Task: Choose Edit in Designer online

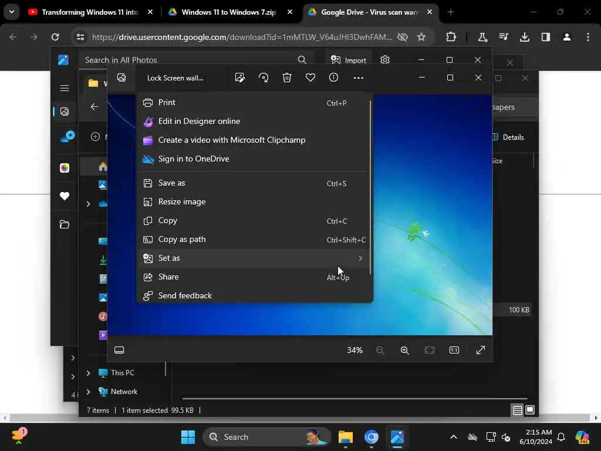Action: [x=254, y=121]
